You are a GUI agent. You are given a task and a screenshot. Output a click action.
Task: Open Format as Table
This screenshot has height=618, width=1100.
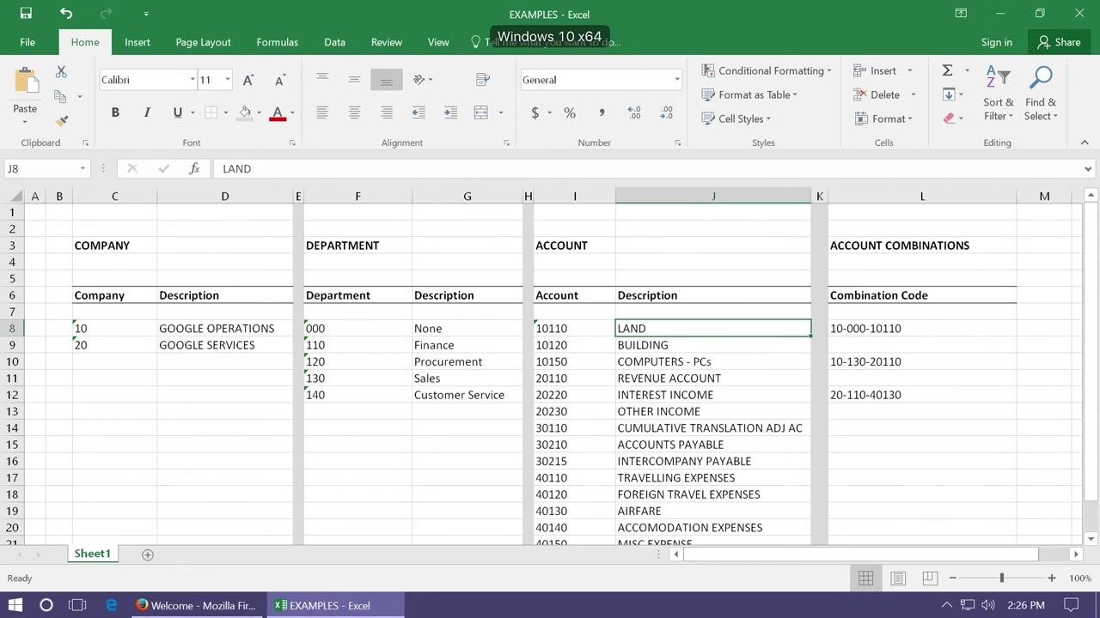[x=749, y=94]
